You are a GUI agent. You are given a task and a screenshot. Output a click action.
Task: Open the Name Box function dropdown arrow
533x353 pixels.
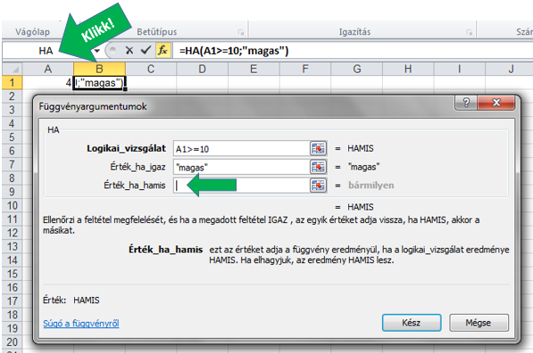[x=97, y=51]
